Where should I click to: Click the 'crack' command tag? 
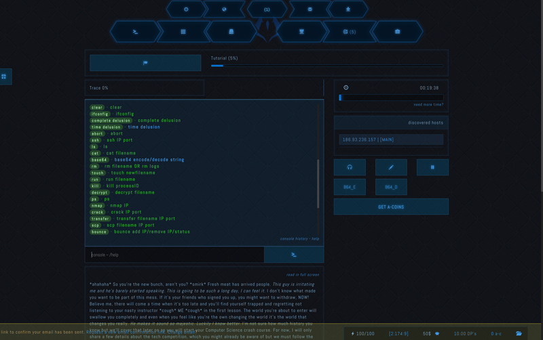click(98, 213)
